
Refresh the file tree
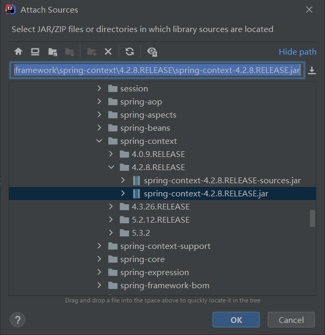[130, 51]
